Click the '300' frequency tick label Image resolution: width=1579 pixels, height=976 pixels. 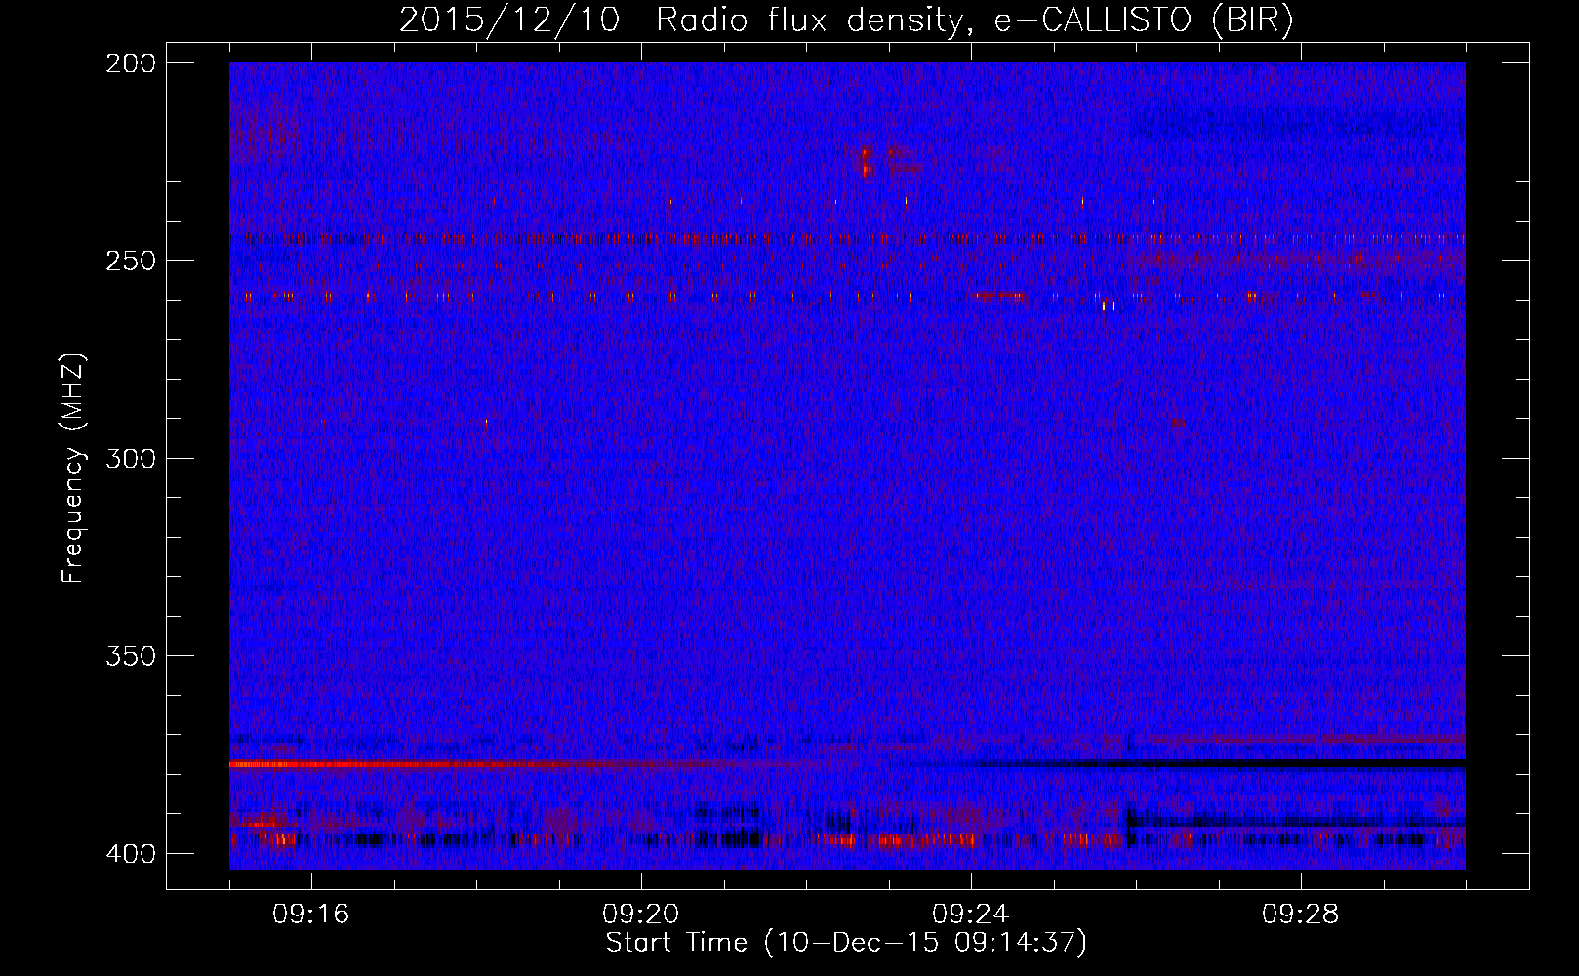(x=130, y=458)
